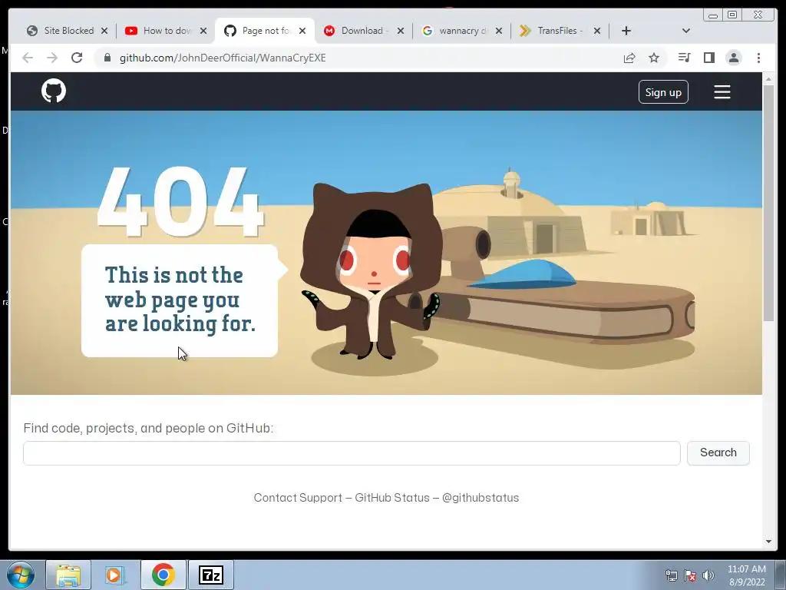Click the share this page icon

(629, 58)
